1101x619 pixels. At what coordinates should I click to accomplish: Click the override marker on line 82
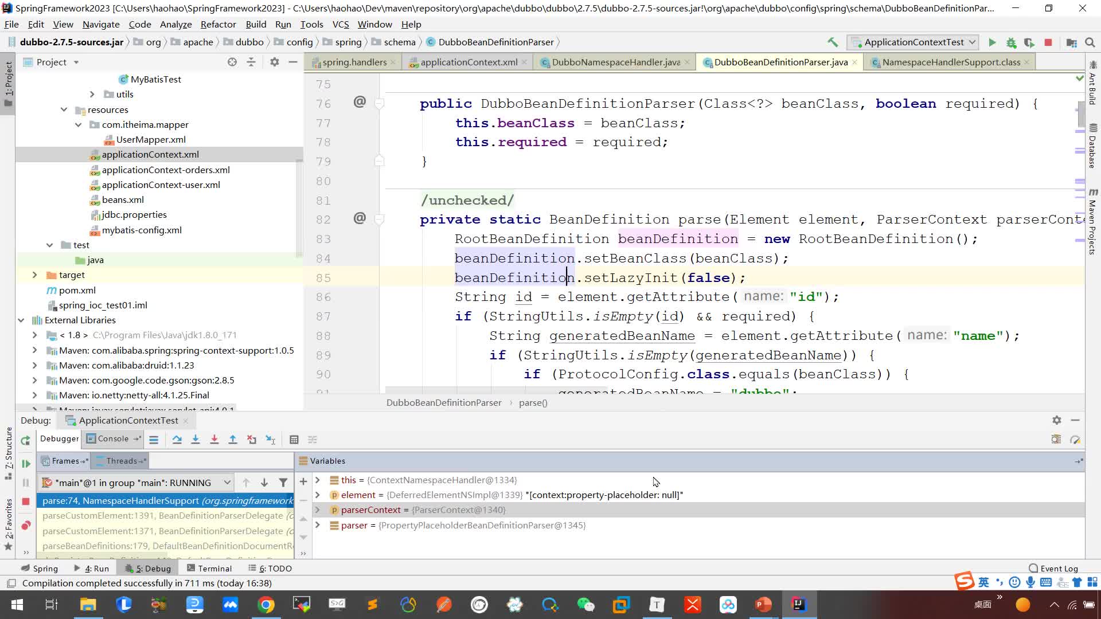click(360, 218)
